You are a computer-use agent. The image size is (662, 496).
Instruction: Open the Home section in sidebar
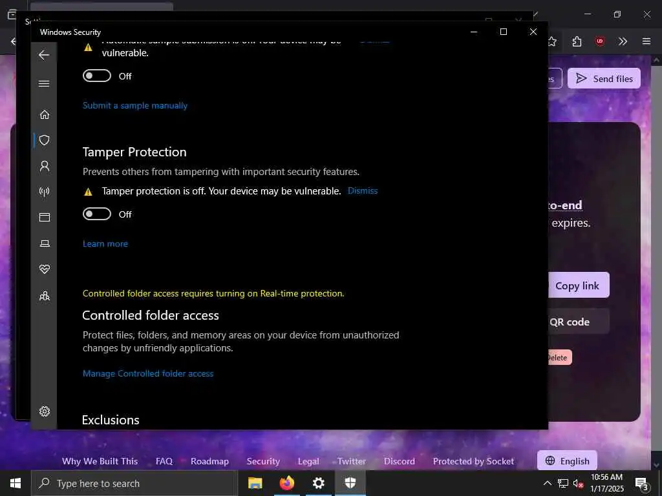45,115
